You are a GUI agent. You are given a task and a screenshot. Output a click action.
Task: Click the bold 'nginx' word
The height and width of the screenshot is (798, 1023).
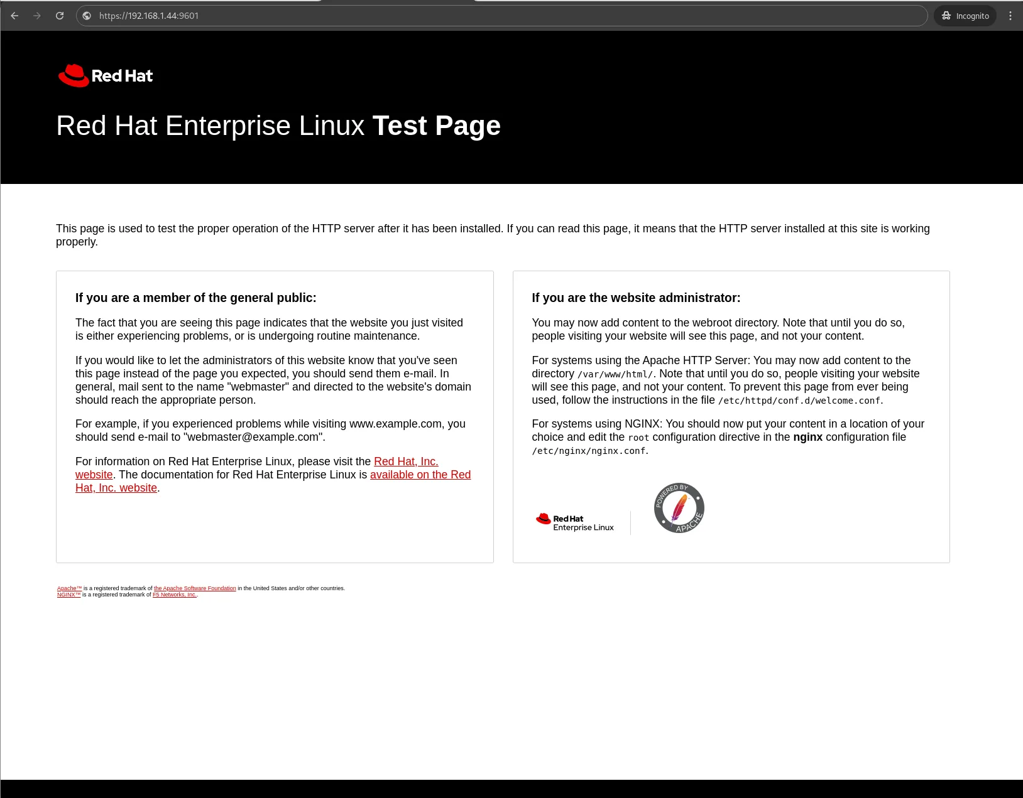tap(808, 437)
